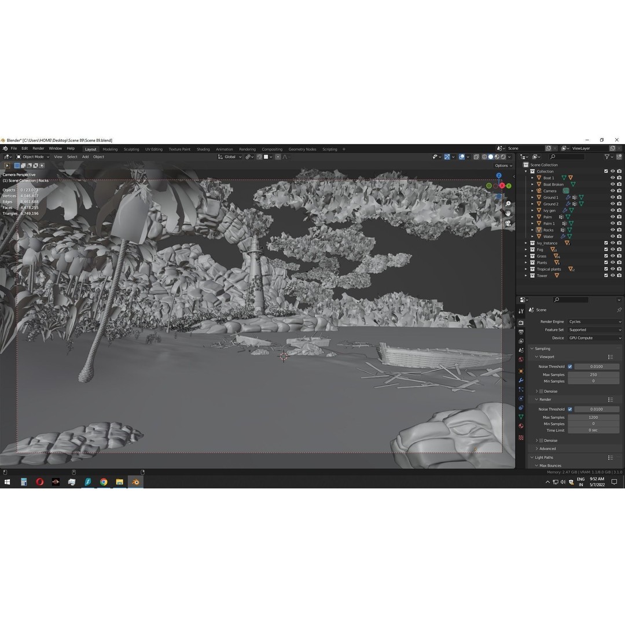This screenshot has height=625, width=625.
Task: Open the File menu
Action: [13, 149]
